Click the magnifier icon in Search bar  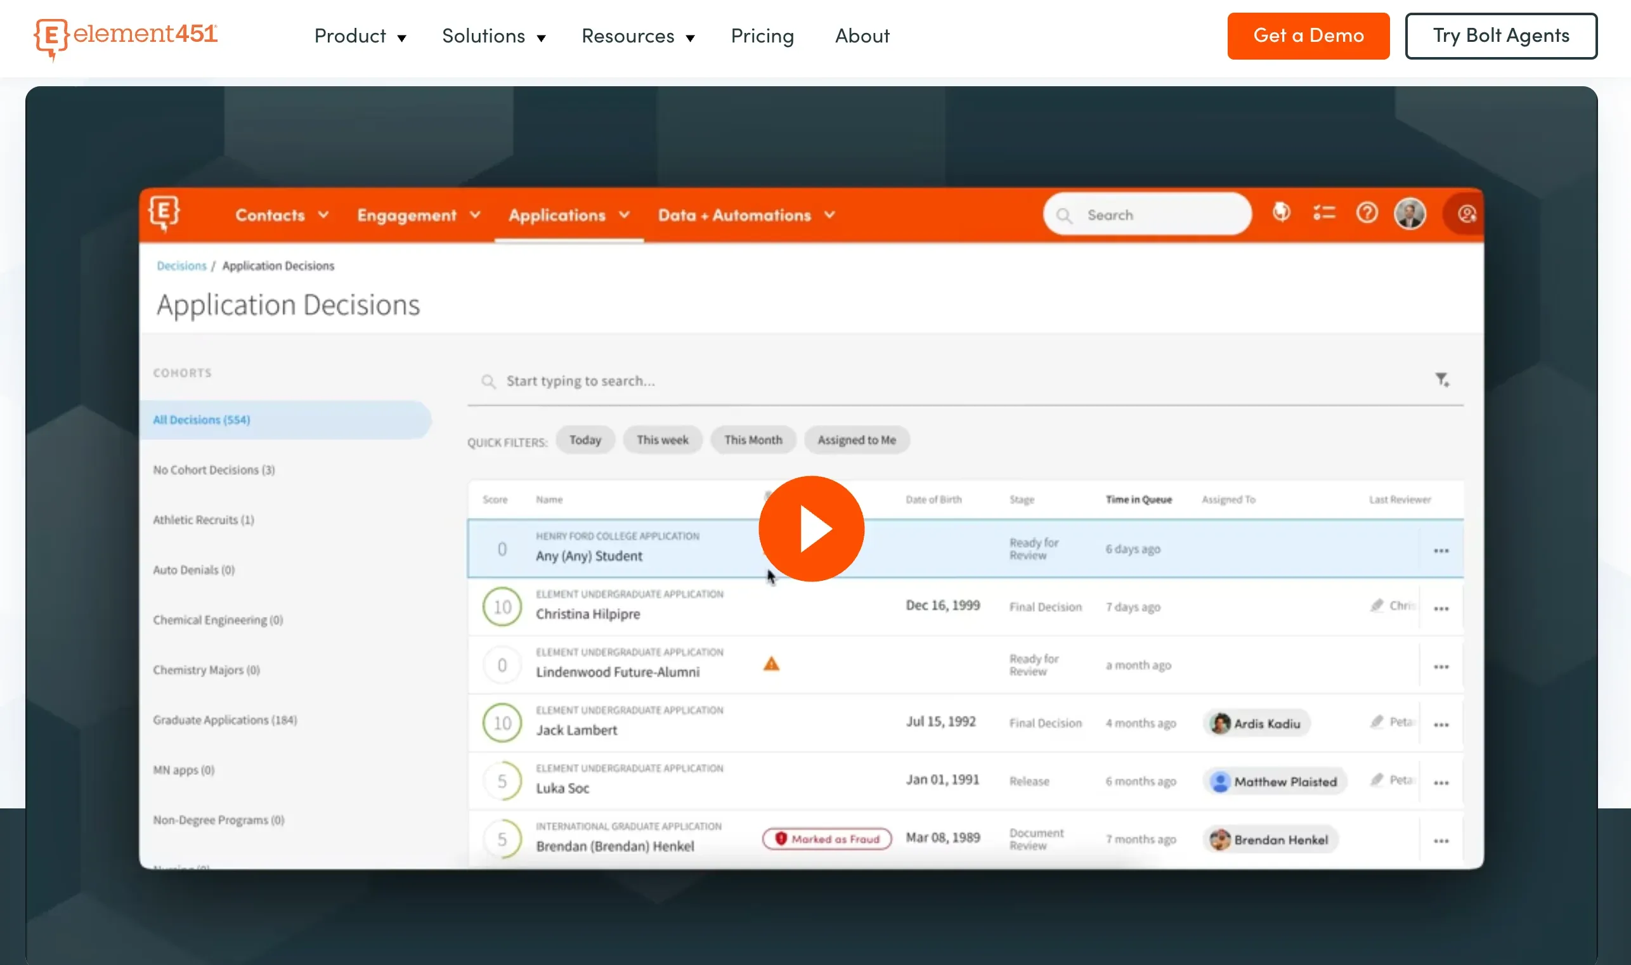[x=1064, y=215]
